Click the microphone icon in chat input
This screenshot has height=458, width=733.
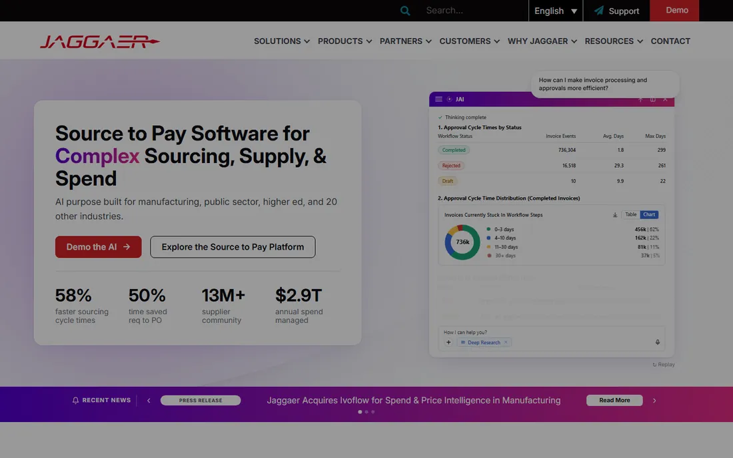pyautogui.click(x=657, y=342)
